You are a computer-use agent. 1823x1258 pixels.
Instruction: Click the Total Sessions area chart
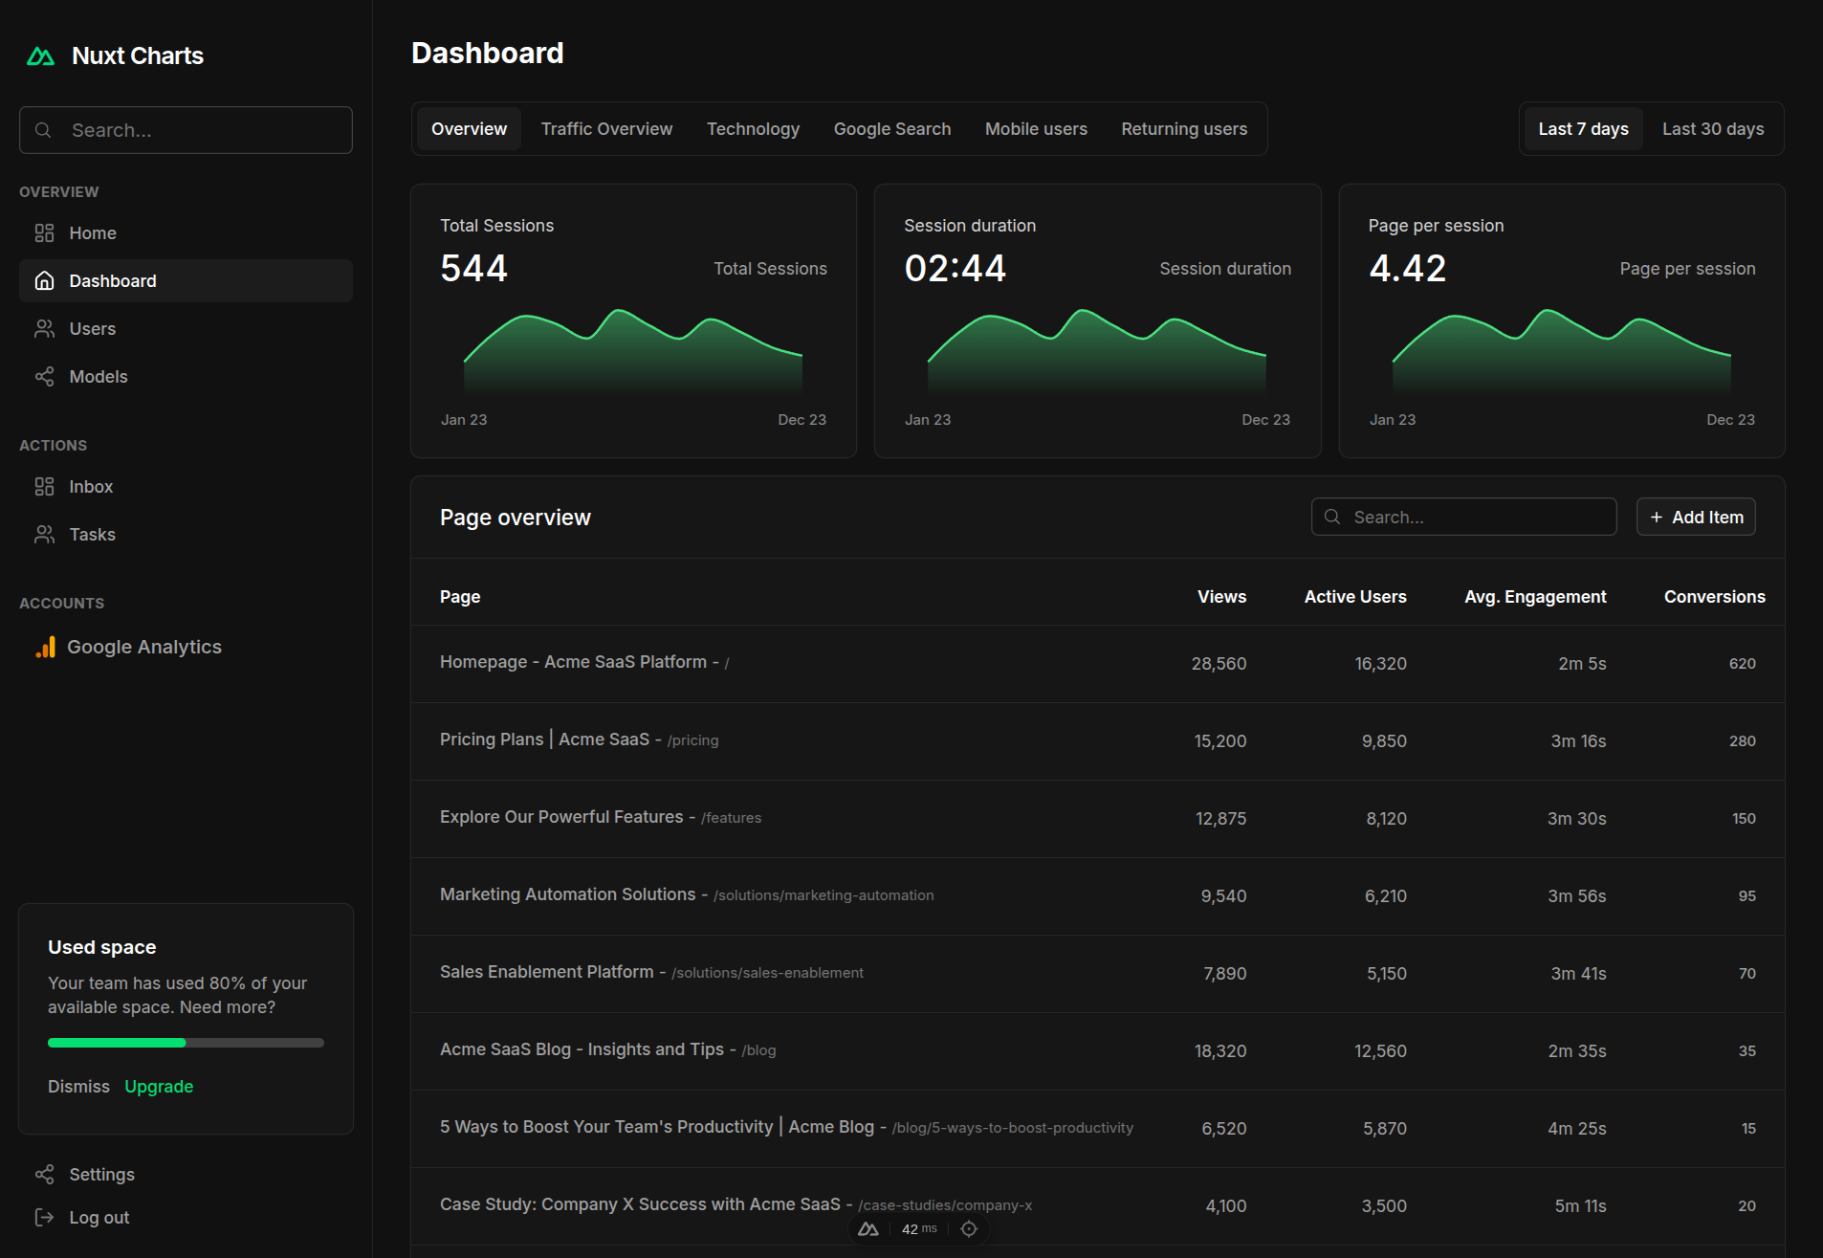633,350
